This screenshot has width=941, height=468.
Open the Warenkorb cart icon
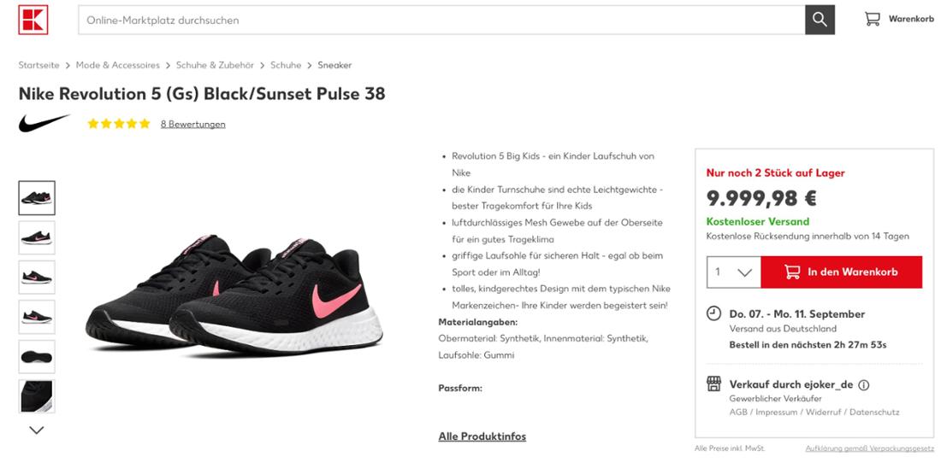[873, 19]
